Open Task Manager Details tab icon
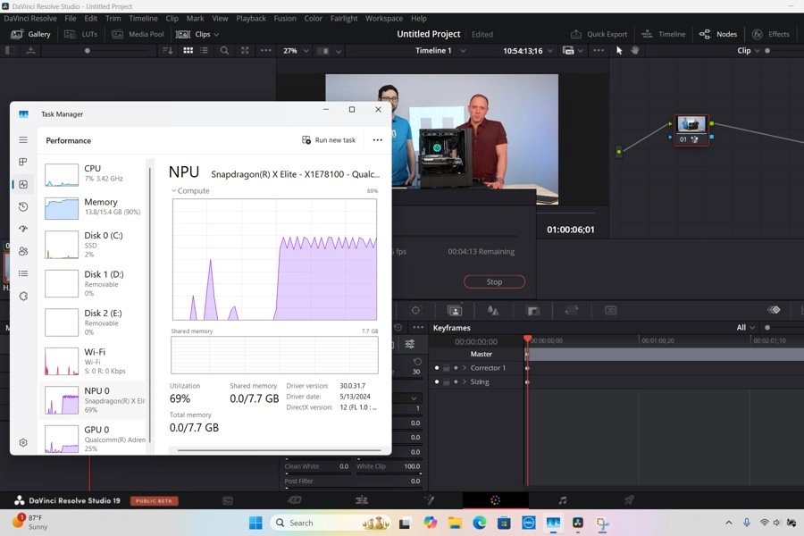This screenshot has width=804, height=536. [23, 273]
